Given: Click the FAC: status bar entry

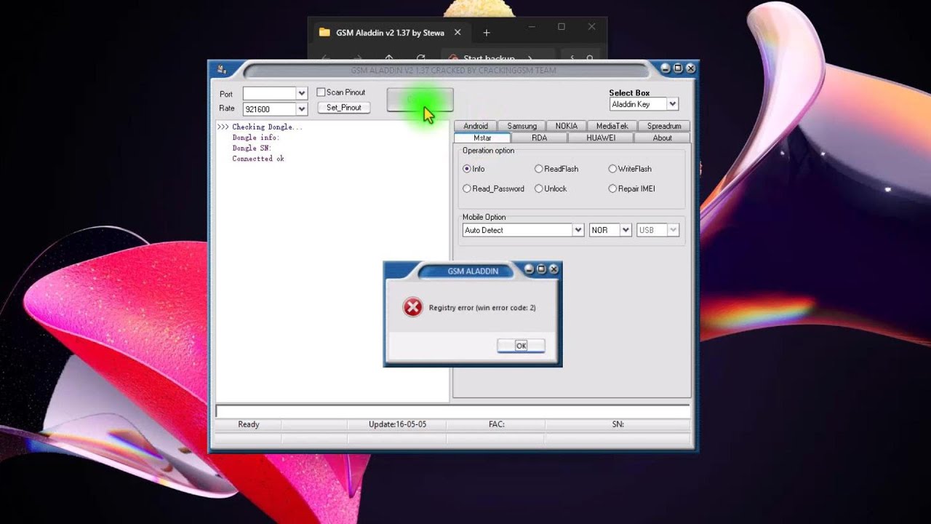Looking at the screenshot, I should click(x=496, y=424).
